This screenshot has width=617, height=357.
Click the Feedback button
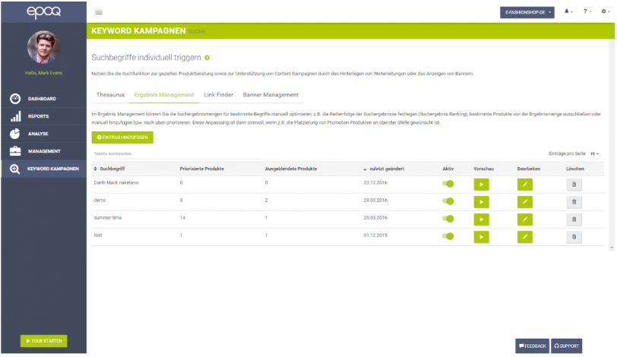(532, 346)
